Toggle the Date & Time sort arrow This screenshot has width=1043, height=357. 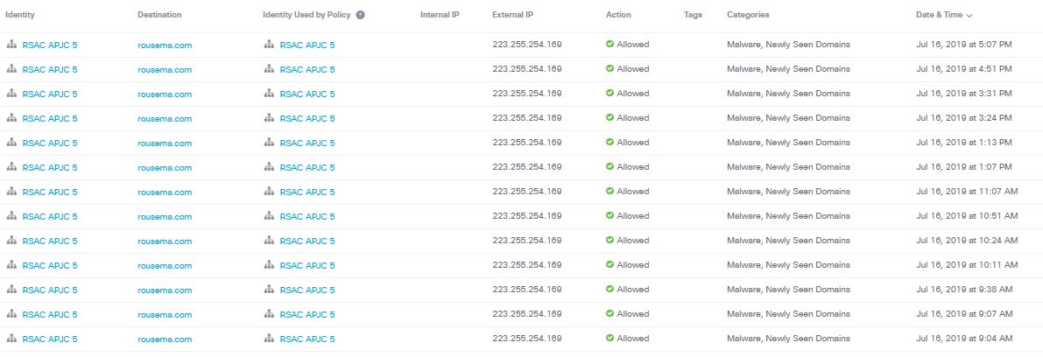point(969,16)
